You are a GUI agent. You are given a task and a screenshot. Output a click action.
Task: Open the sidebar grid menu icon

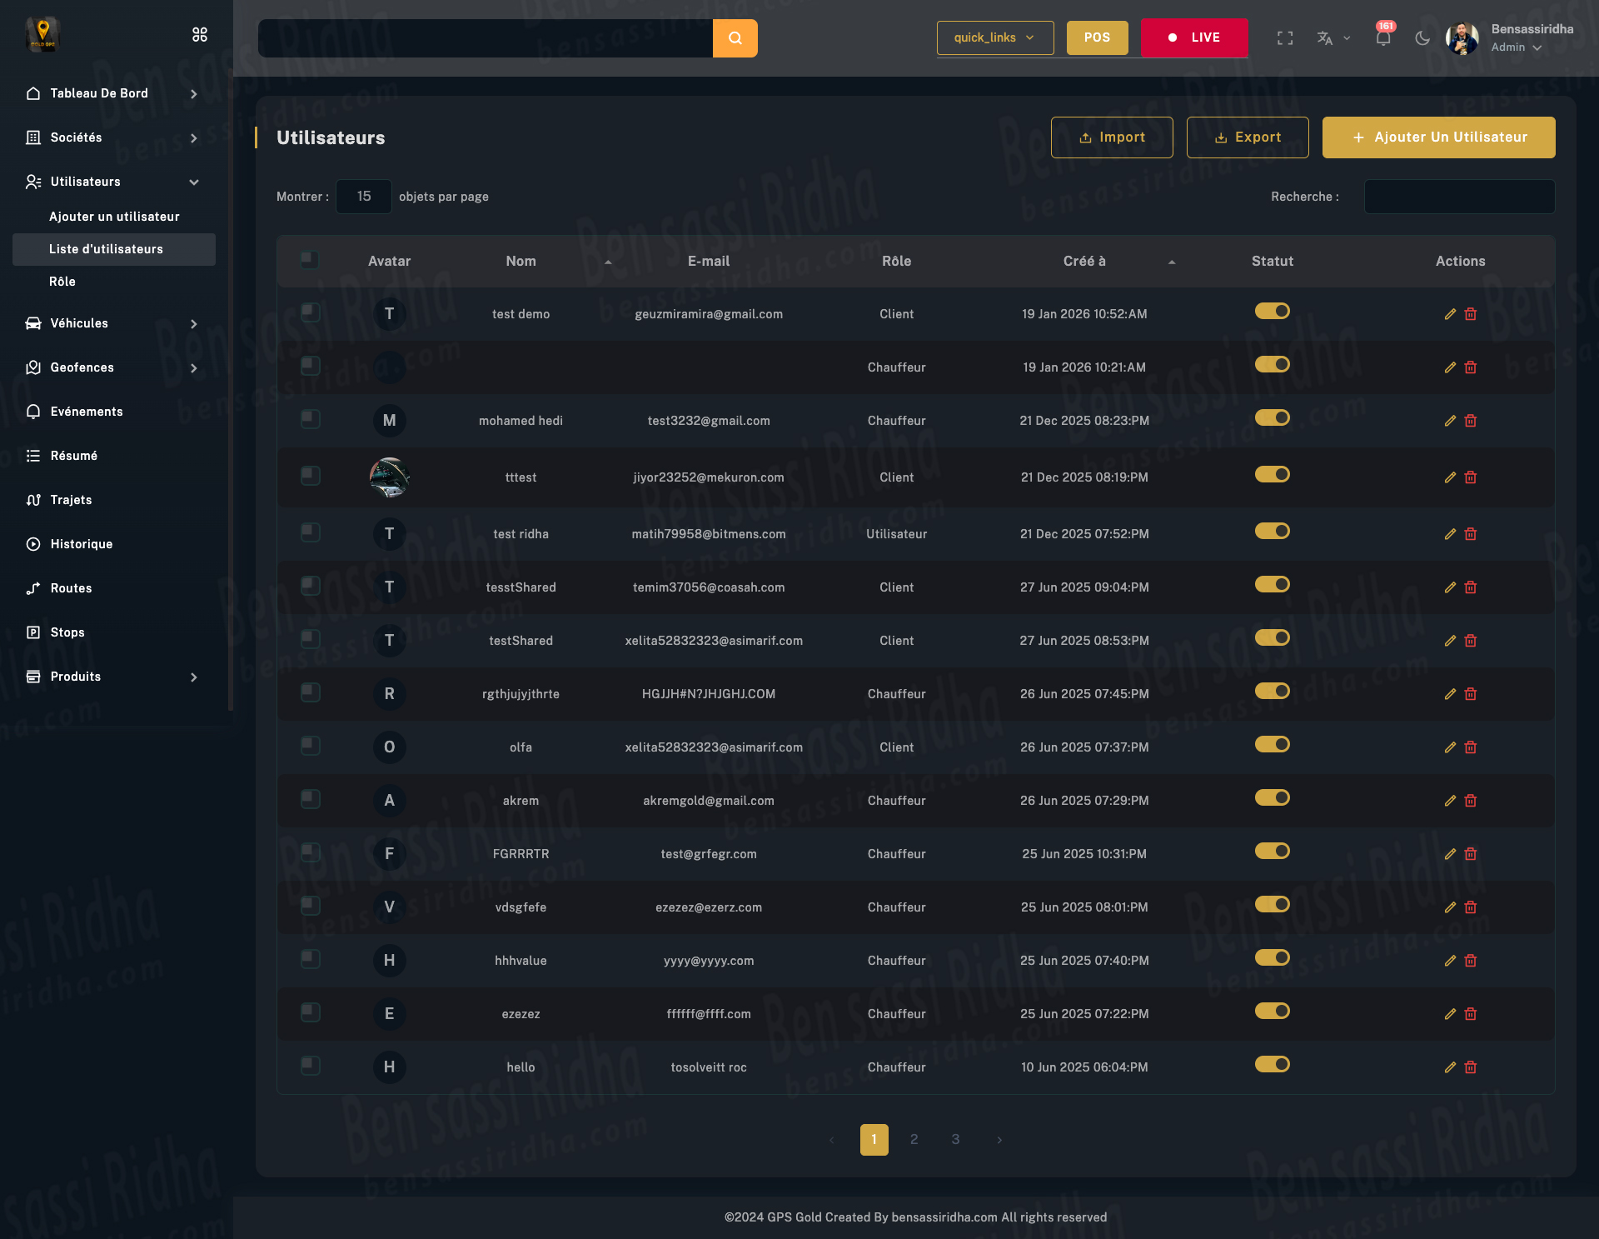[200, 35]
